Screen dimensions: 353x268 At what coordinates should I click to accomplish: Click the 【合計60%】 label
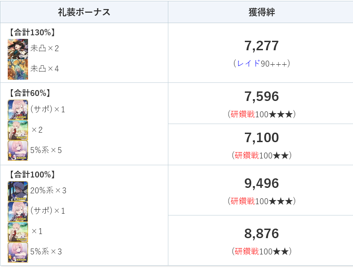(x=29, y=93)
